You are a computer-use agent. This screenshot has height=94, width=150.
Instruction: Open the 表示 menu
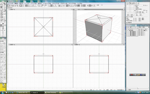[21, 4]
